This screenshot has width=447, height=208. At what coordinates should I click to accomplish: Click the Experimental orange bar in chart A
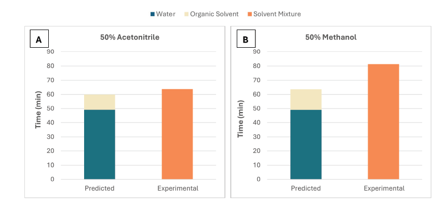point(177,134)
